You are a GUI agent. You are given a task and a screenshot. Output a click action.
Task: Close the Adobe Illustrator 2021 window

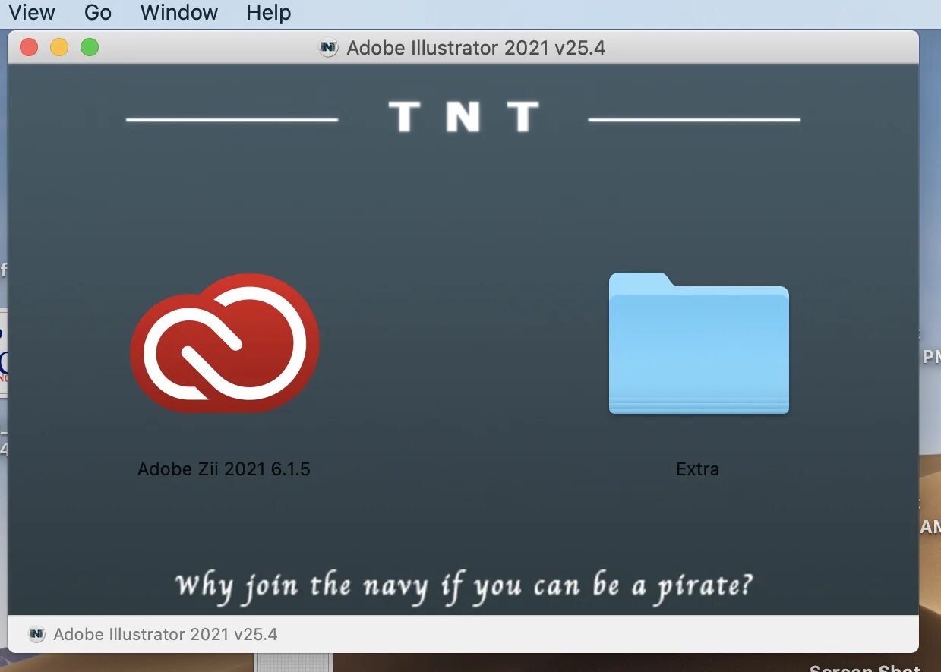click(29, 47)
